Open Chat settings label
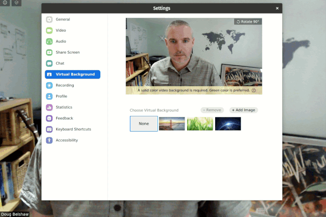326x217 pixels. pos(60,63)
